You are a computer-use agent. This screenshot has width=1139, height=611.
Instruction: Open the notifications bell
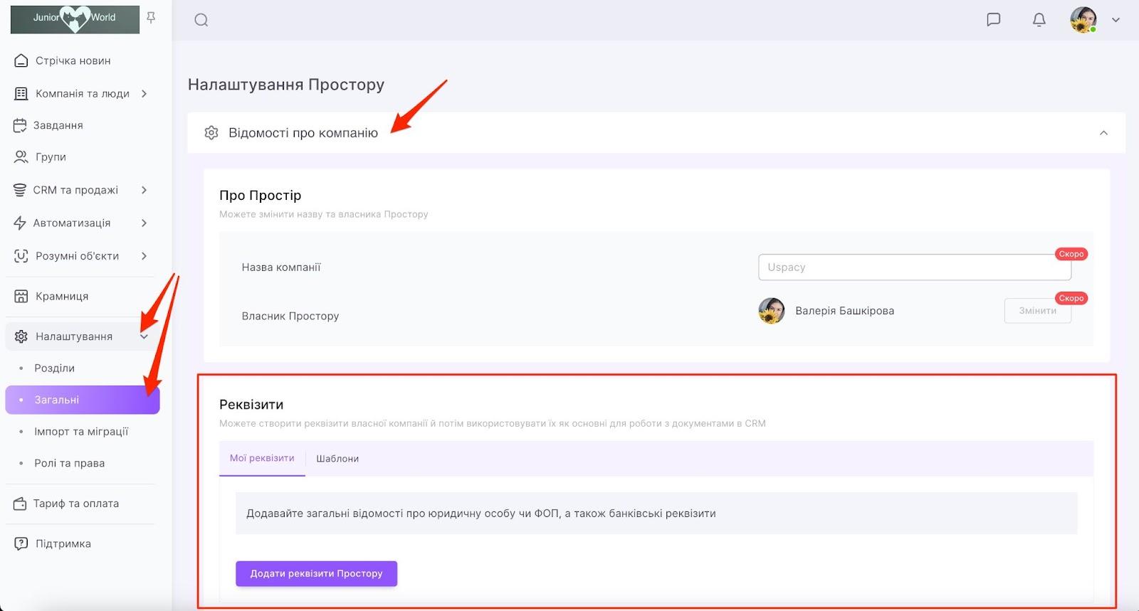(x=1039, y=20)
